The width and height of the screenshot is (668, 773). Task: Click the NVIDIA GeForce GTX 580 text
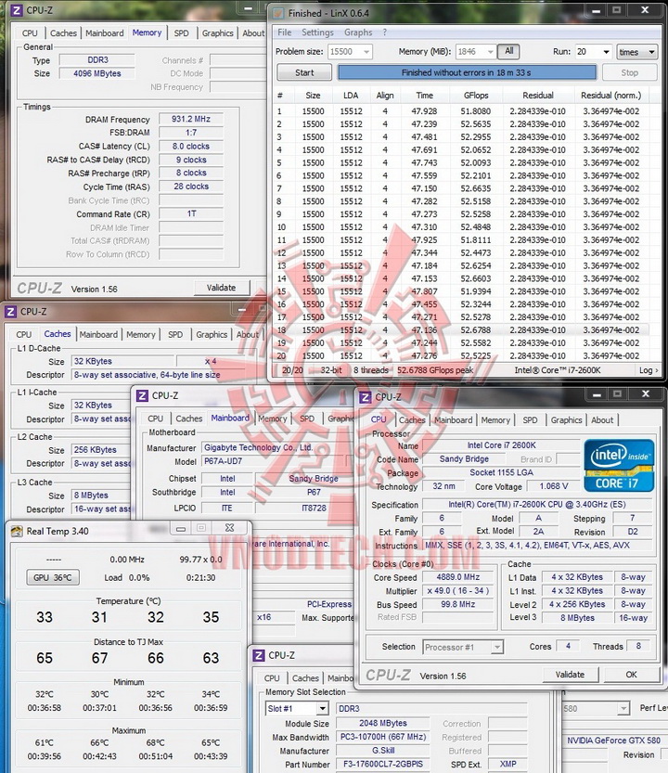click(613, 741)
